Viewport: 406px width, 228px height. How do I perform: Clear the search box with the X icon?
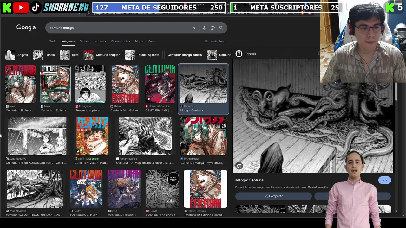194,28
